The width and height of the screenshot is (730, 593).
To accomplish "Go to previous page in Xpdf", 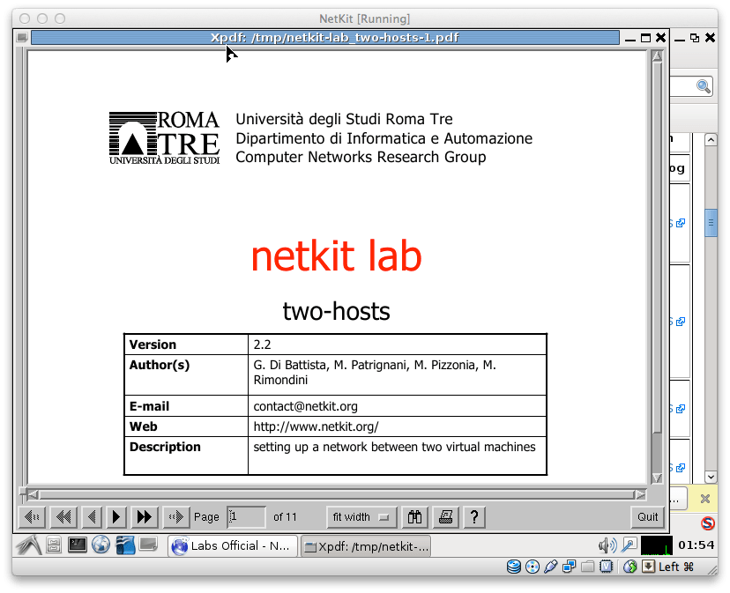I will [x=92, y=517].
